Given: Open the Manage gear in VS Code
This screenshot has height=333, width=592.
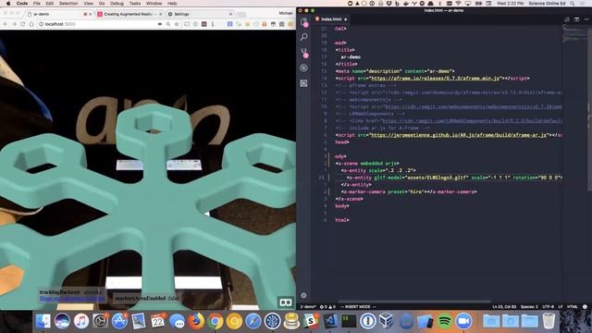Looking at the screenshot, I should click(304, 295).
